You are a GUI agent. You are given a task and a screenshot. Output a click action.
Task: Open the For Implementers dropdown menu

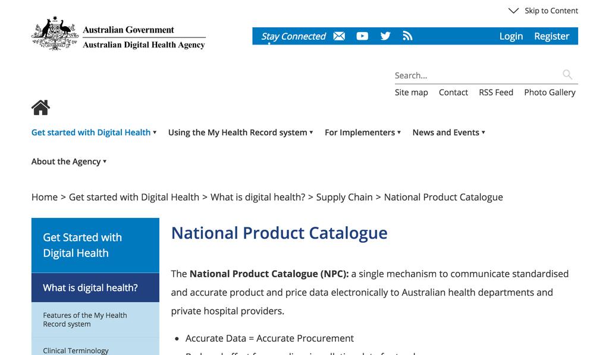363,132
